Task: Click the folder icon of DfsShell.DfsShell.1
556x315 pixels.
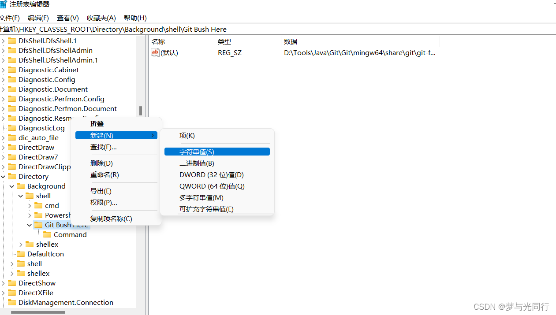Action: [x=12, y=41]
